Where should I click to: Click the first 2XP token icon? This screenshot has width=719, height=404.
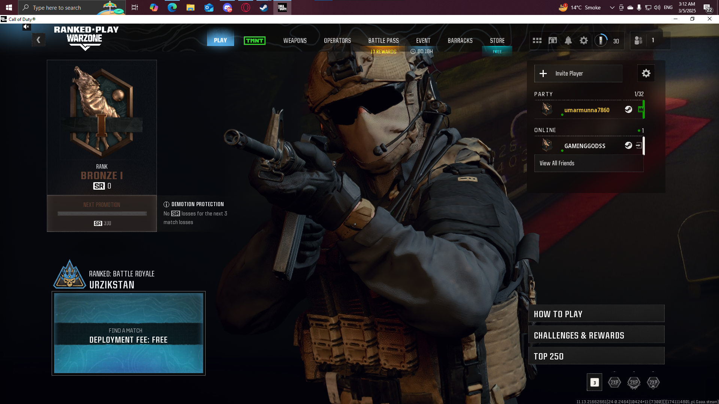(614, 382)
